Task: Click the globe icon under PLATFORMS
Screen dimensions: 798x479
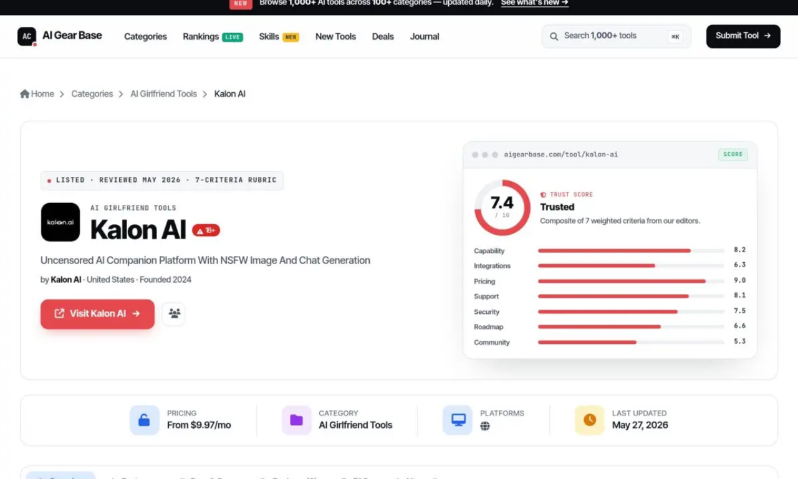Action: click(485, 426)
